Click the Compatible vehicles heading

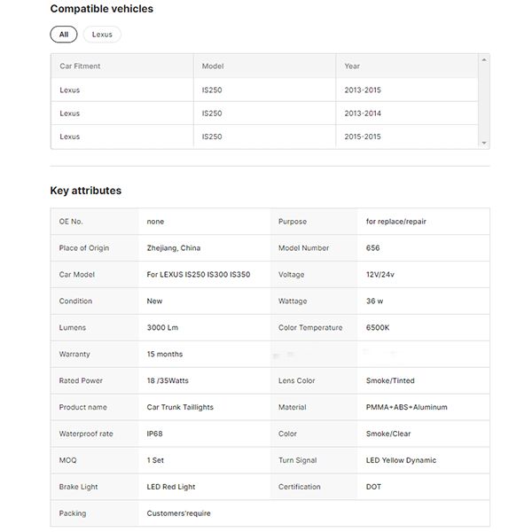tap(101, 9)
